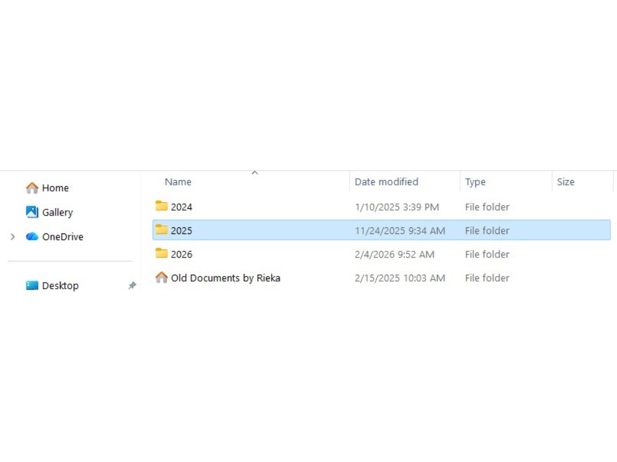This screenshot has width=617, height=462.
Task: Click the Home house icon in sidebar
Action: 32,188
